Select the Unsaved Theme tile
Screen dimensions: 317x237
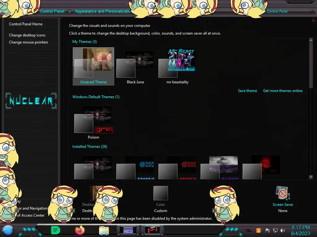click(93, 66)
